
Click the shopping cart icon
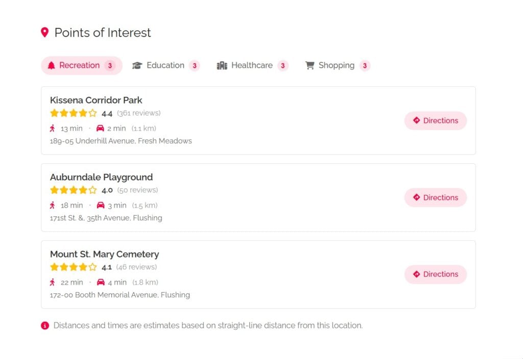tap(310, 65)
